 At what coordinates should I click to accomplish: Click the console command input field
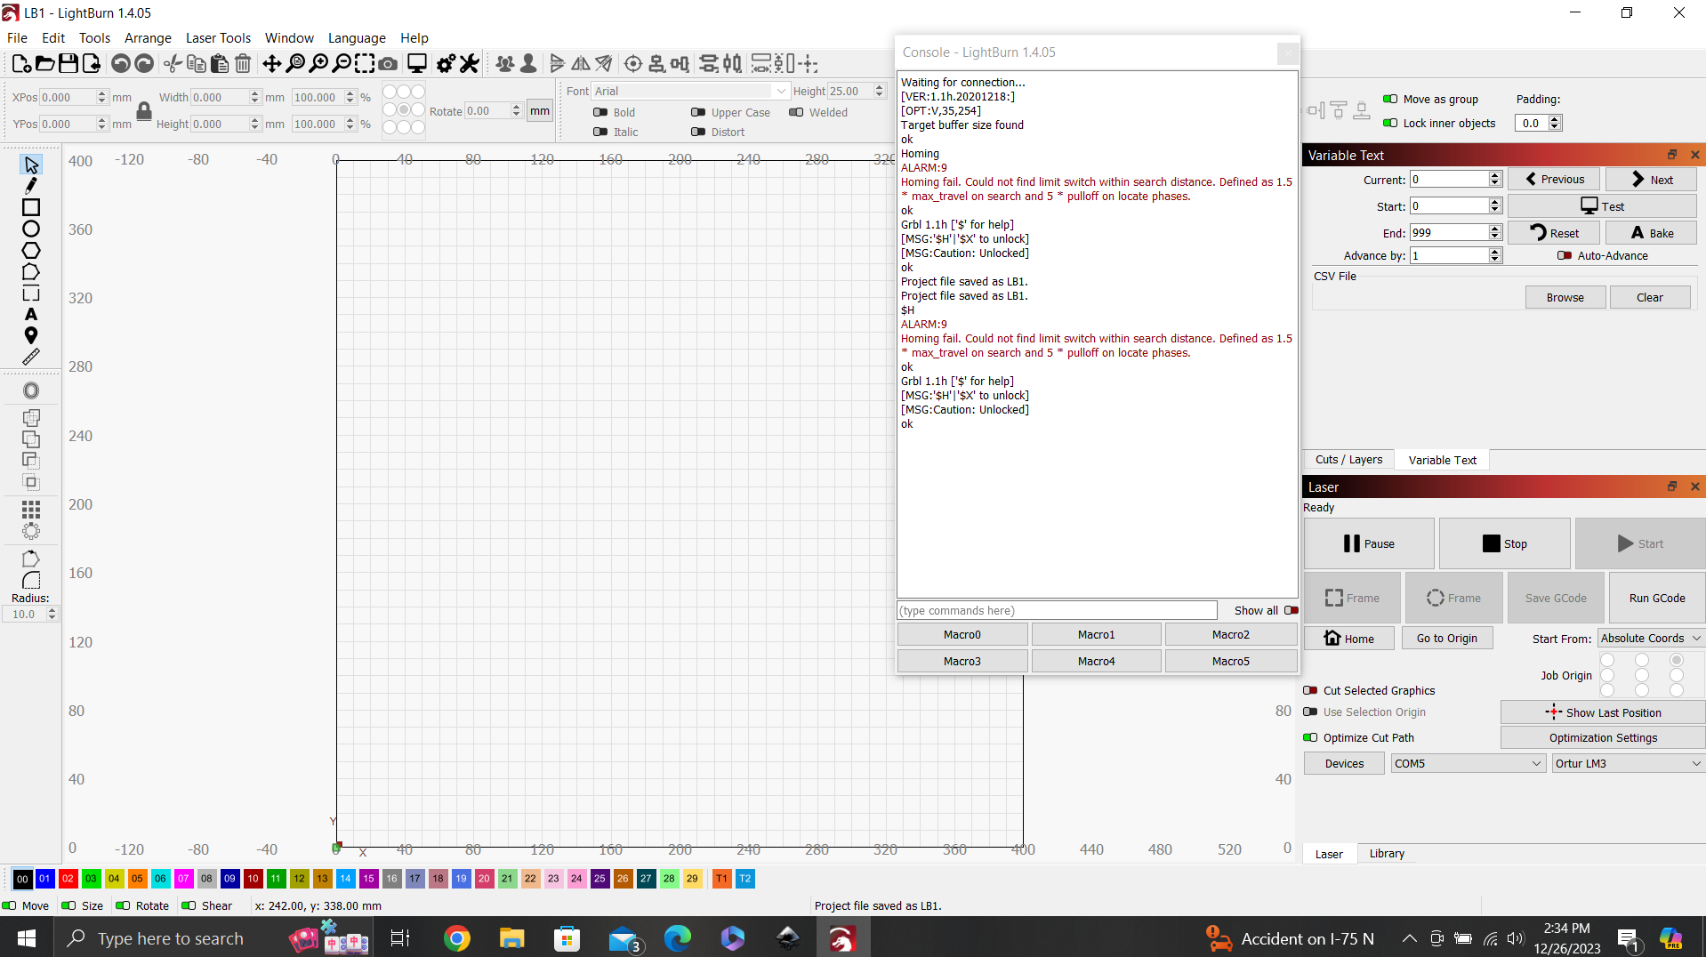tap(1057, 610)
